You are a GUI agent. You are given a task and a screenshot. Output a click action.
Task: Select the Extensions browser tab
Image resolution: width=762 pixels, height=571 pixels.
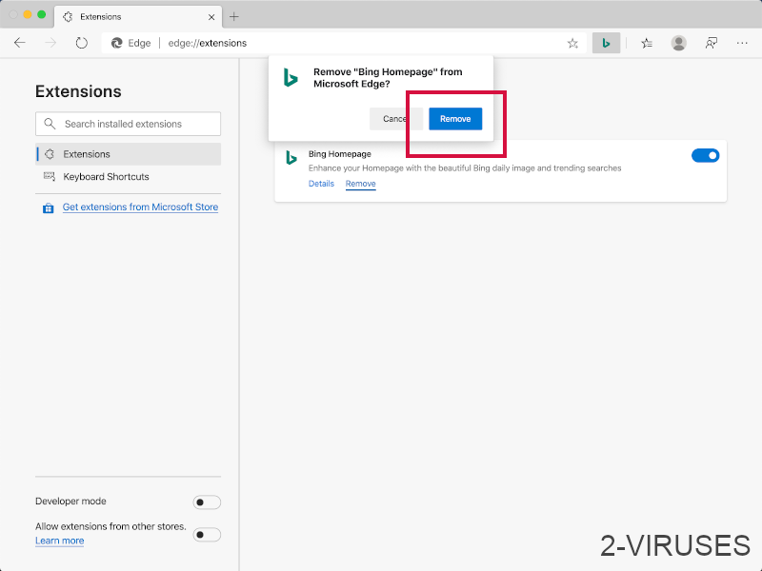click(x=138, y=17)
